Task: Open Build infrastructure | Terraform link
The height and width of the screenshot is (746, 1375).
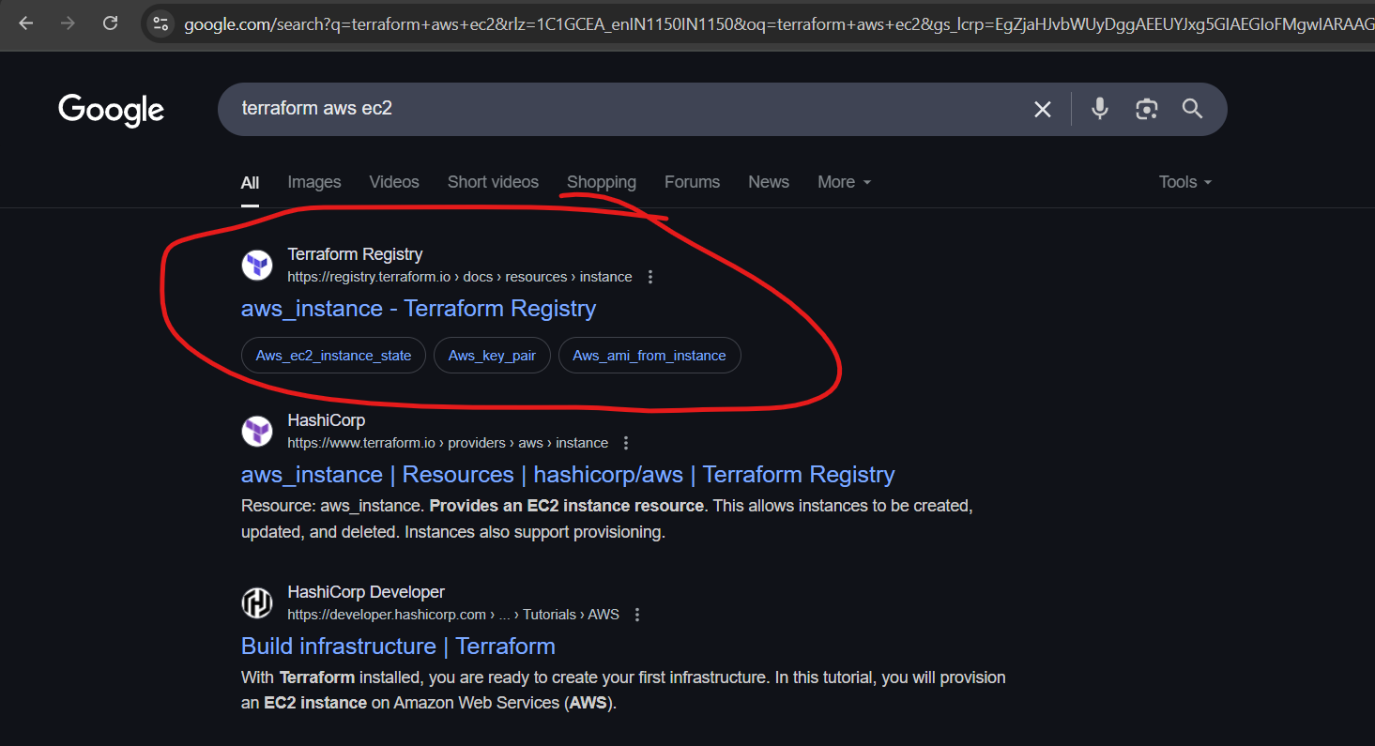Action: pyautogui.click(x=398, y=647)
